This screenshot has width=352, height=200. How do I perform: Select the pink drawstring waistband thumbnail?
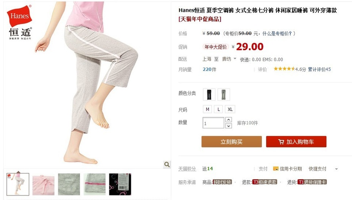(43, 185)
